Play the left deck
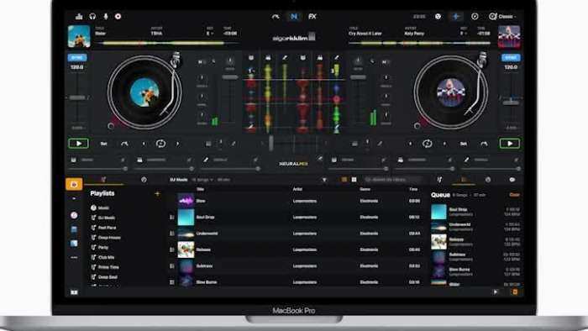 pyautogui.click(x=78, y=144)
